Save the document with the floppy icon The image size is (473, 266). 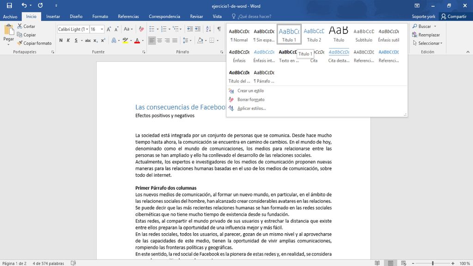(x=9, y=6)
